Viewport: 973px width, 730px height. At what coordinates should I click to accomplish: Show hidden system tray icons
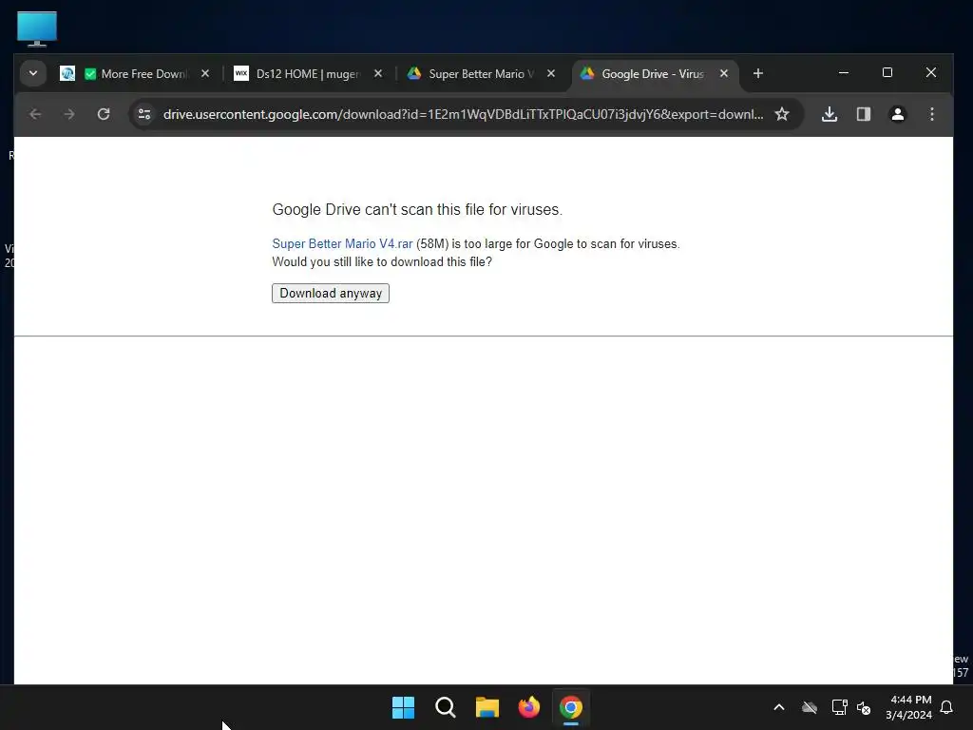[779, 707]
